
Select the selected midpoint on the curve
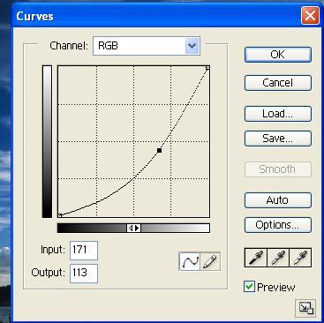point(159,151)
